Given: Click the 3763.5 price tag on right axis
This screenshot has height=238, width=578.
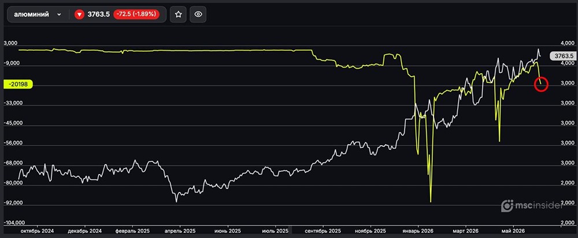Looking at the screenshot, I should [562, 56].
